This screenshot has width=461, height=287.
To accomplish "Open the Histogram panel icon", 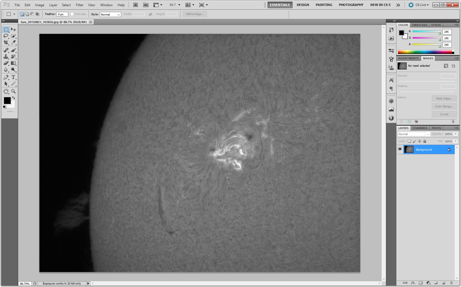I will [x=391, y=109].
